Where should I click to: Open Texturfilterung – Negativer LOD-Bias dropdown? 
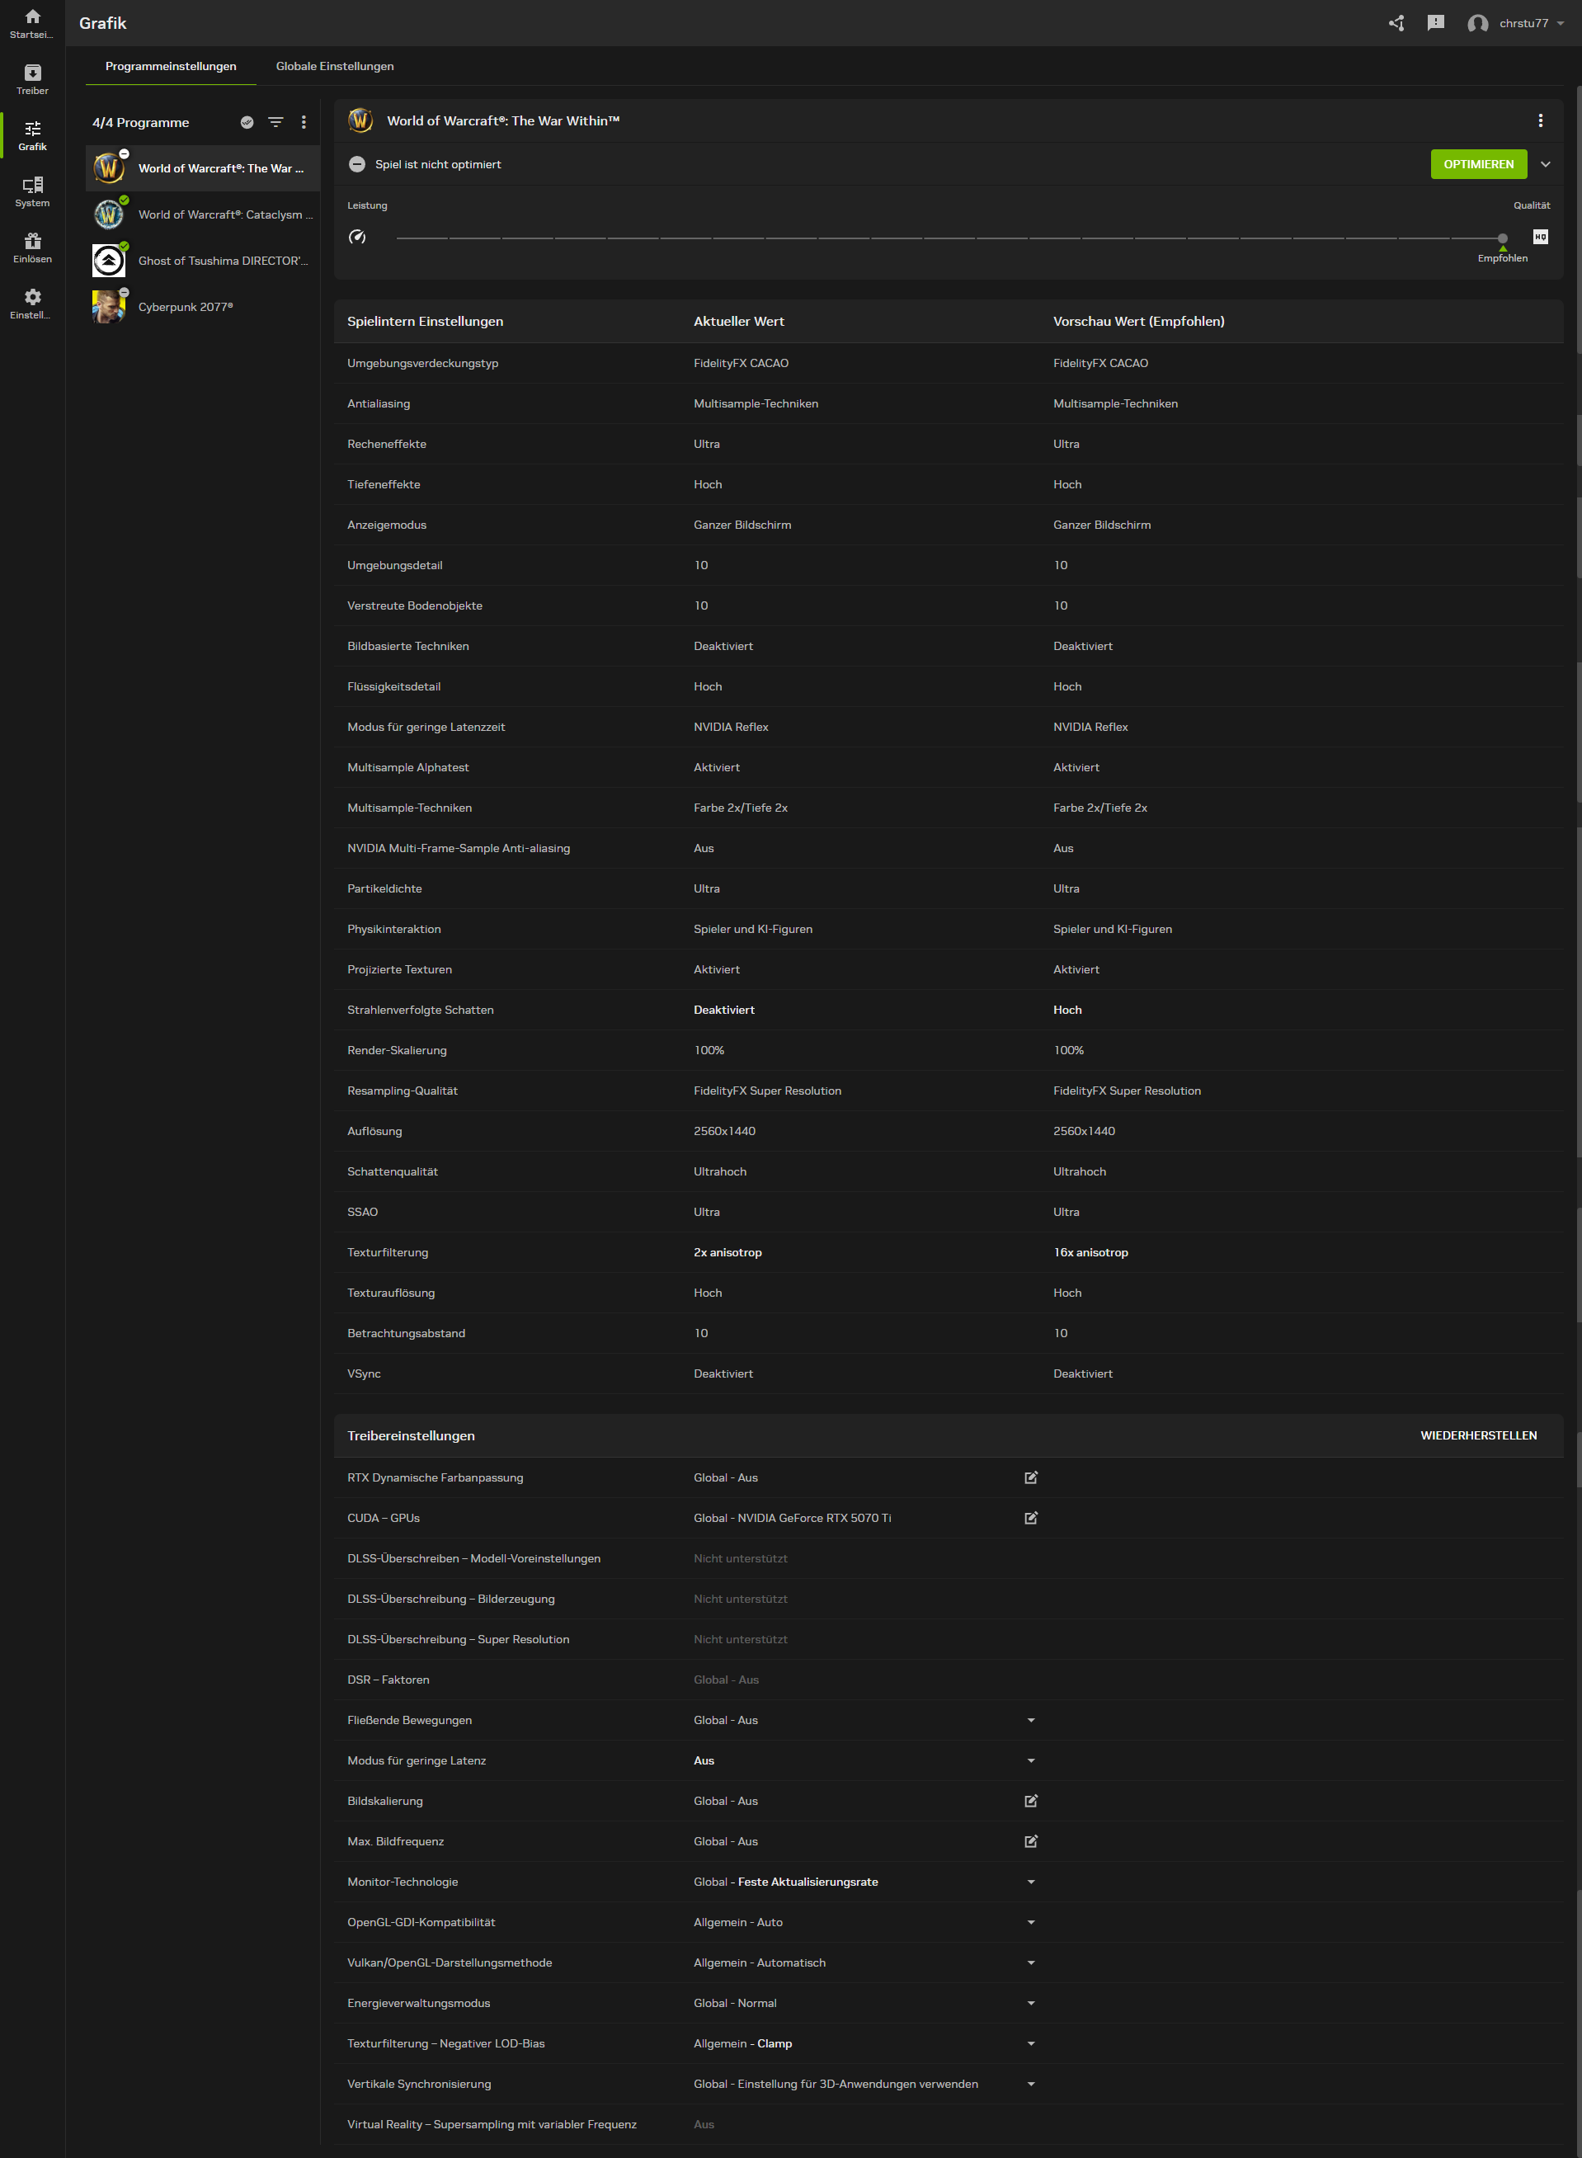(1030, 2043)
